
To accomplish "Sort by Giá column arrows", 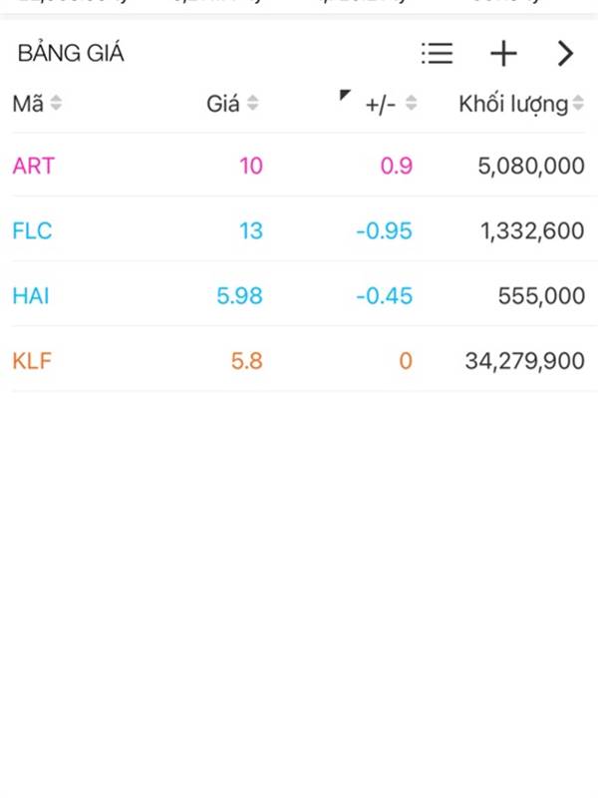I will [x=253, y=103].
